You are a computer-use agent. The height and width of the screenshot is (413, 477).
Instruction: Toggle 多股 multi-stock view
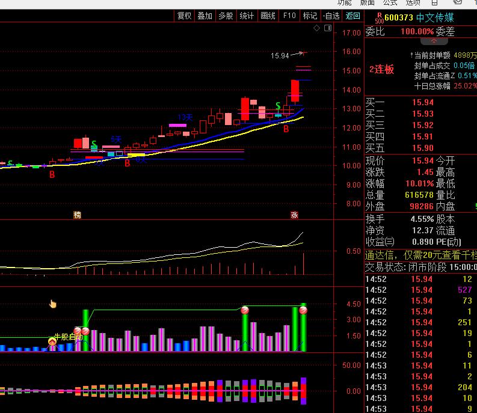point(226,16)
